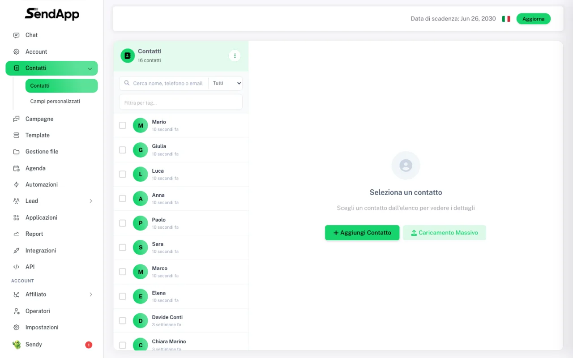The image size is (573, 358).
Task: Open the API code icon
Action: coord(17,267)
